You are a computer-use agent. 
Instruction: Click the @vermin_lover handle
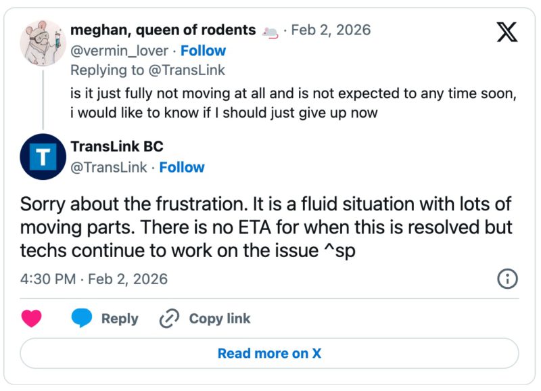pos(119,51)
